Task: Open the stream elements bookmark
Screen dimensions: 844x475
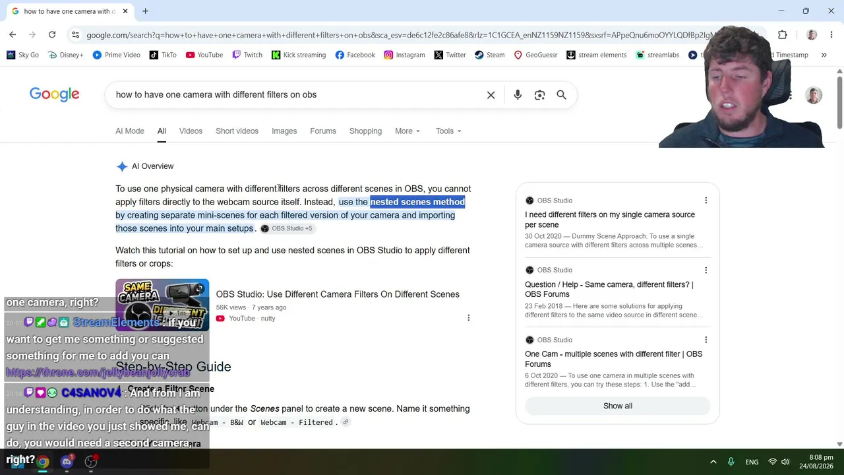Action: point(596,55)
